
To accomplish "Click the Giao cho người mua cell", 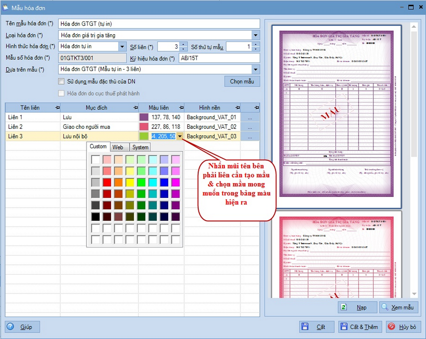I will pyautogui.click(x=99, y=127).
